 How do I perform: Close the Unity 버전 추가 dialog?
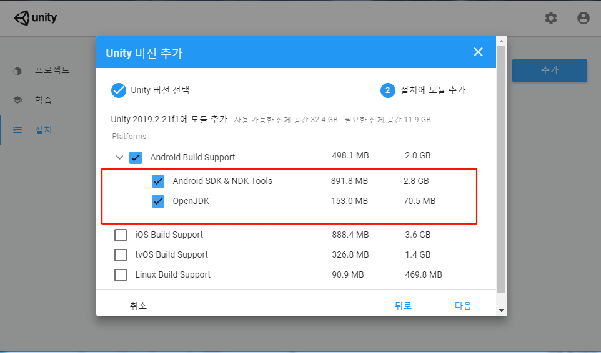click(478, 52)
